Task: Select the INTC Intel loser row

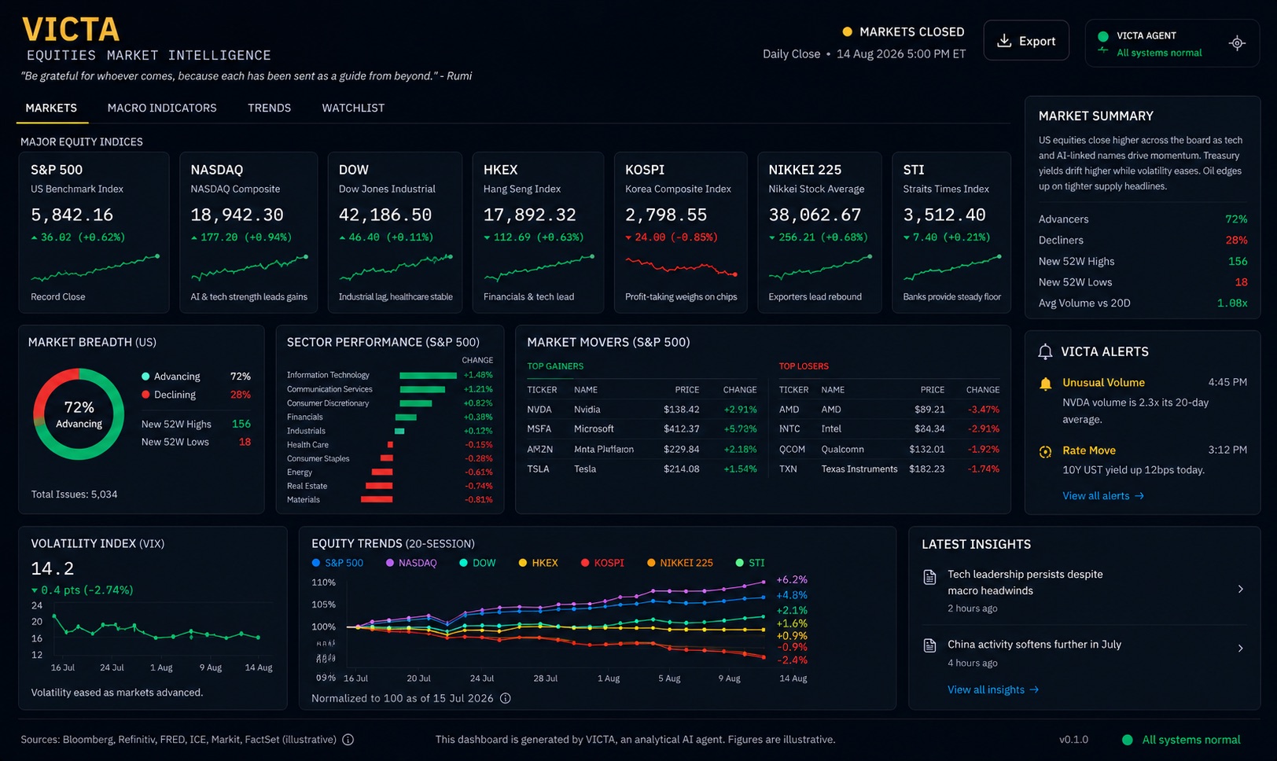Action: click(x=889, y=429)
